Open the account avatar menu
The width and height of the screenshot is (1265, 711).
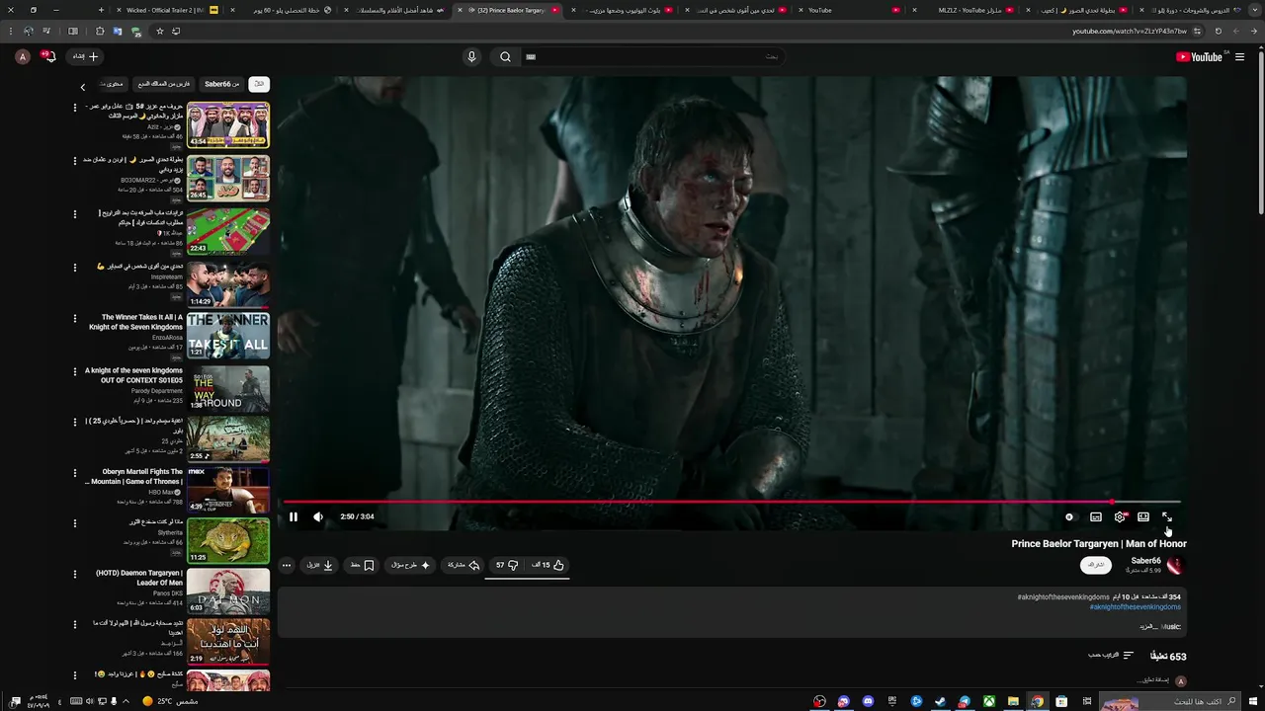point(23,57)
